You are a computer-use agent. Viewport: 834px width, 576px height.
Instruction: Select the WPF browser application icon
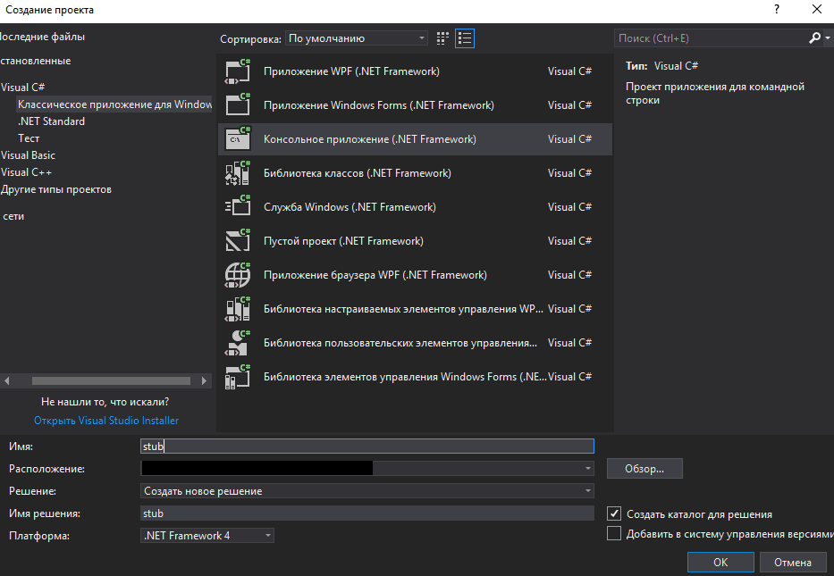point(237,275)
